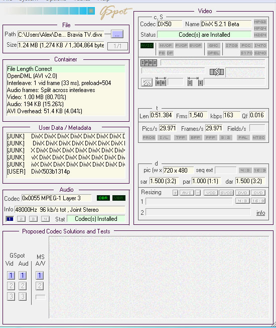Click the TFF field order indicator
276x328 pixels.
[181, 137]
